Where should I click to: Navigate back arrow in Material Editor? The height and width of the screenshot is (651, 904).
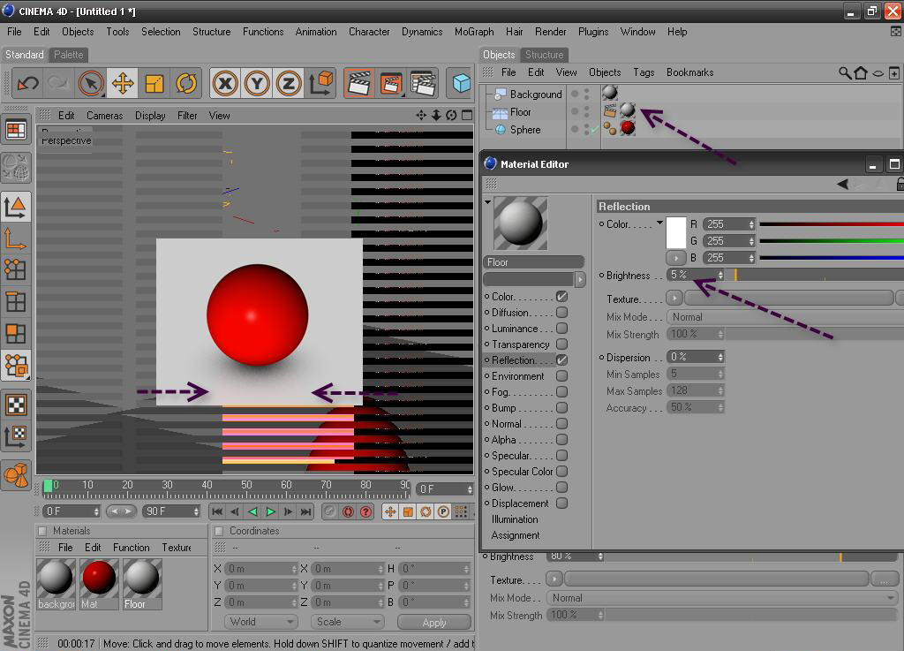(843, 184)
